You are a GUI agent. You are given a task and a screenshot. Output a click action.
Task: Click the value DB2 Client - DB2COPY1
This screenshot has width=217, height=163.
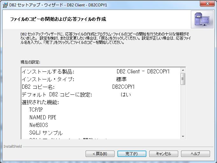[x=143, y=71]
